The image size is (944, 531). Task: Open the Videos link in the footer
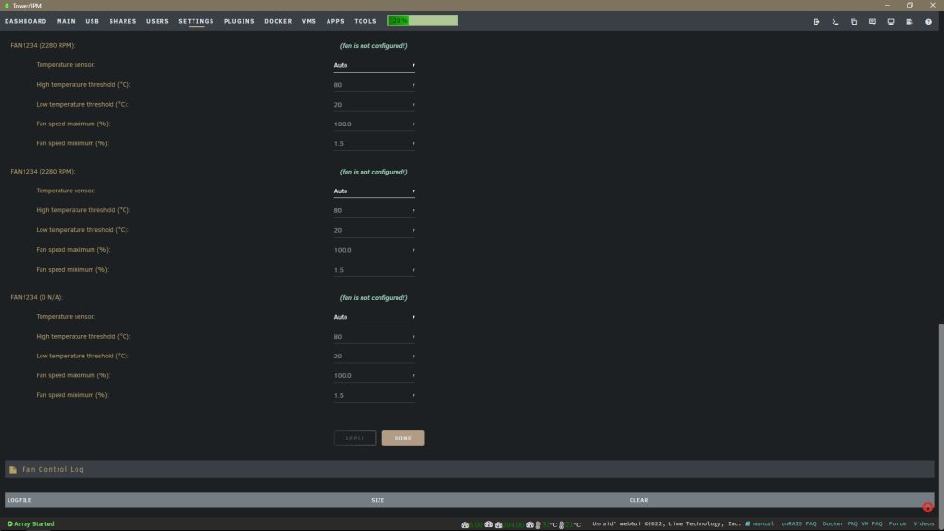pos(923,523)
